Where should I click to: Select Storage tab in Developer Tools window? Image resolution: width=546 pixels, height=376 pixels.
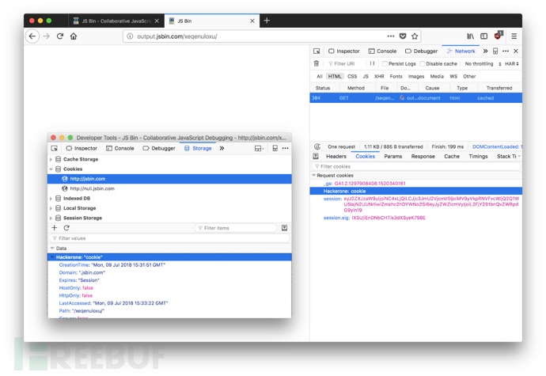pyautogui.click(x=198, y=149)
